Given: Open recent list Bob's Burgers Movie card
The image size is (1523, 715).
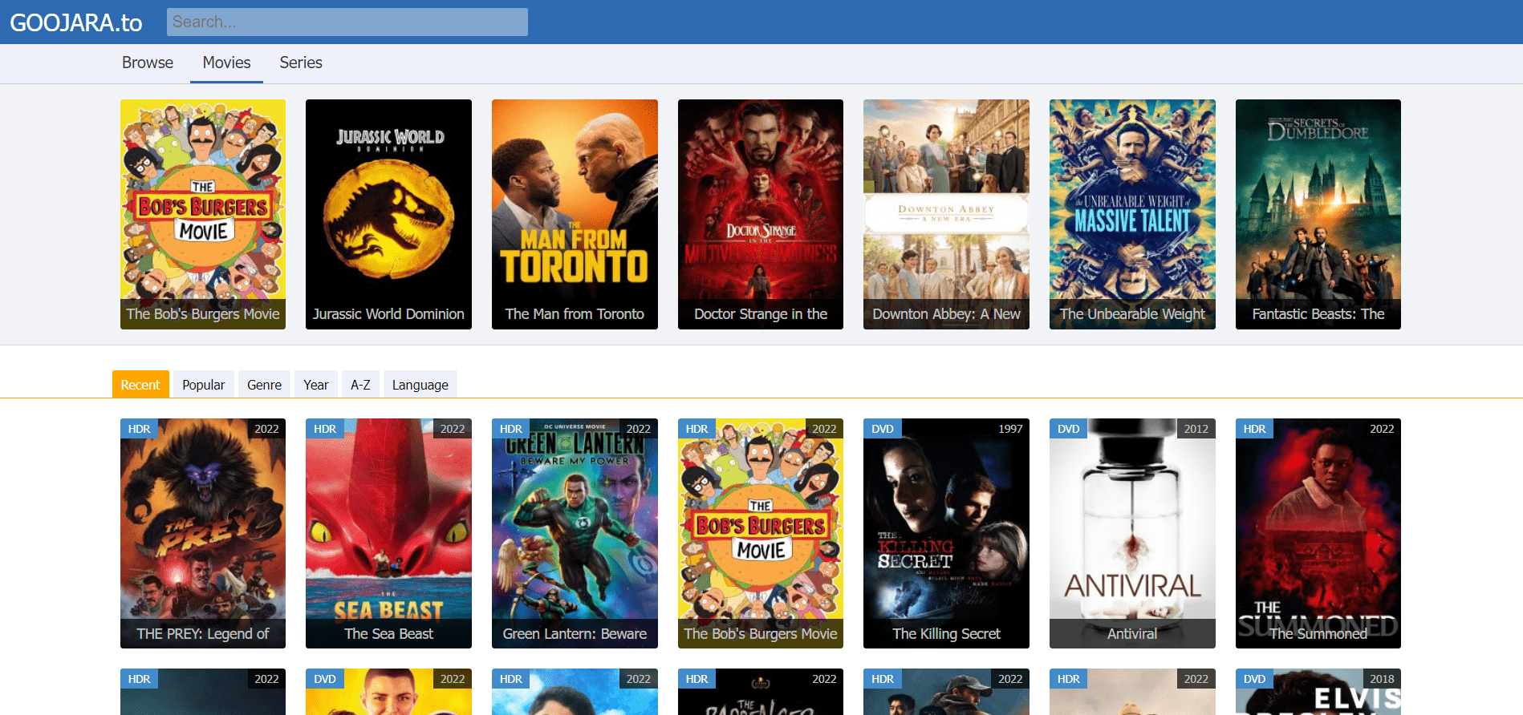Looking at the screenshot, I should (x=761, y=533).
